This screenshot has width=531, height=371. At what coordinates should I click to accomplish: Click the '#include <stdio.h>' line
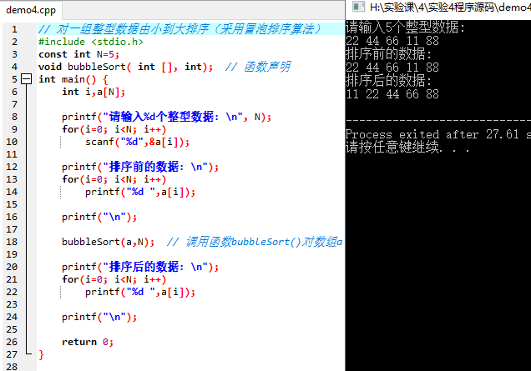tap(91, 42)
